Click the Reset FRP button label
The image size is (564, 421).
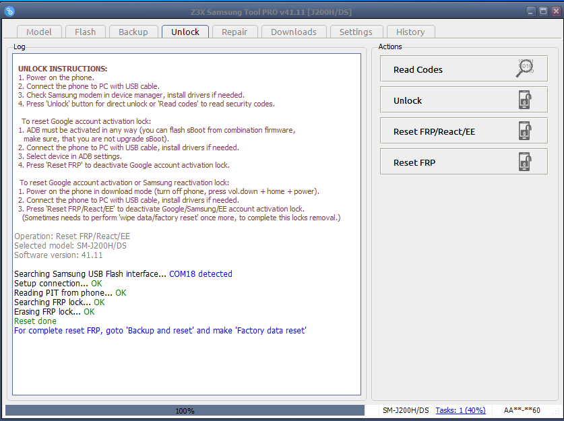414,162
